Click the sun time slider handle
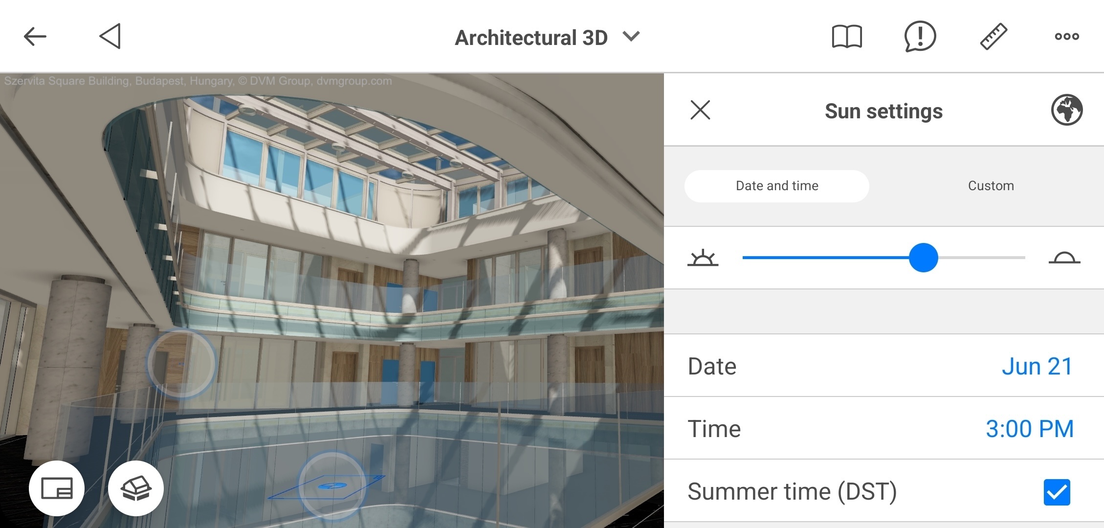Viewport: 1104px width, 528px height. 923,258
